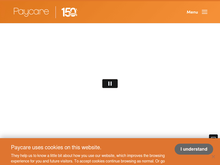Dismiss cookie banner with the X icon
This screenshot has width=220, height=165.
click(213, 157)
